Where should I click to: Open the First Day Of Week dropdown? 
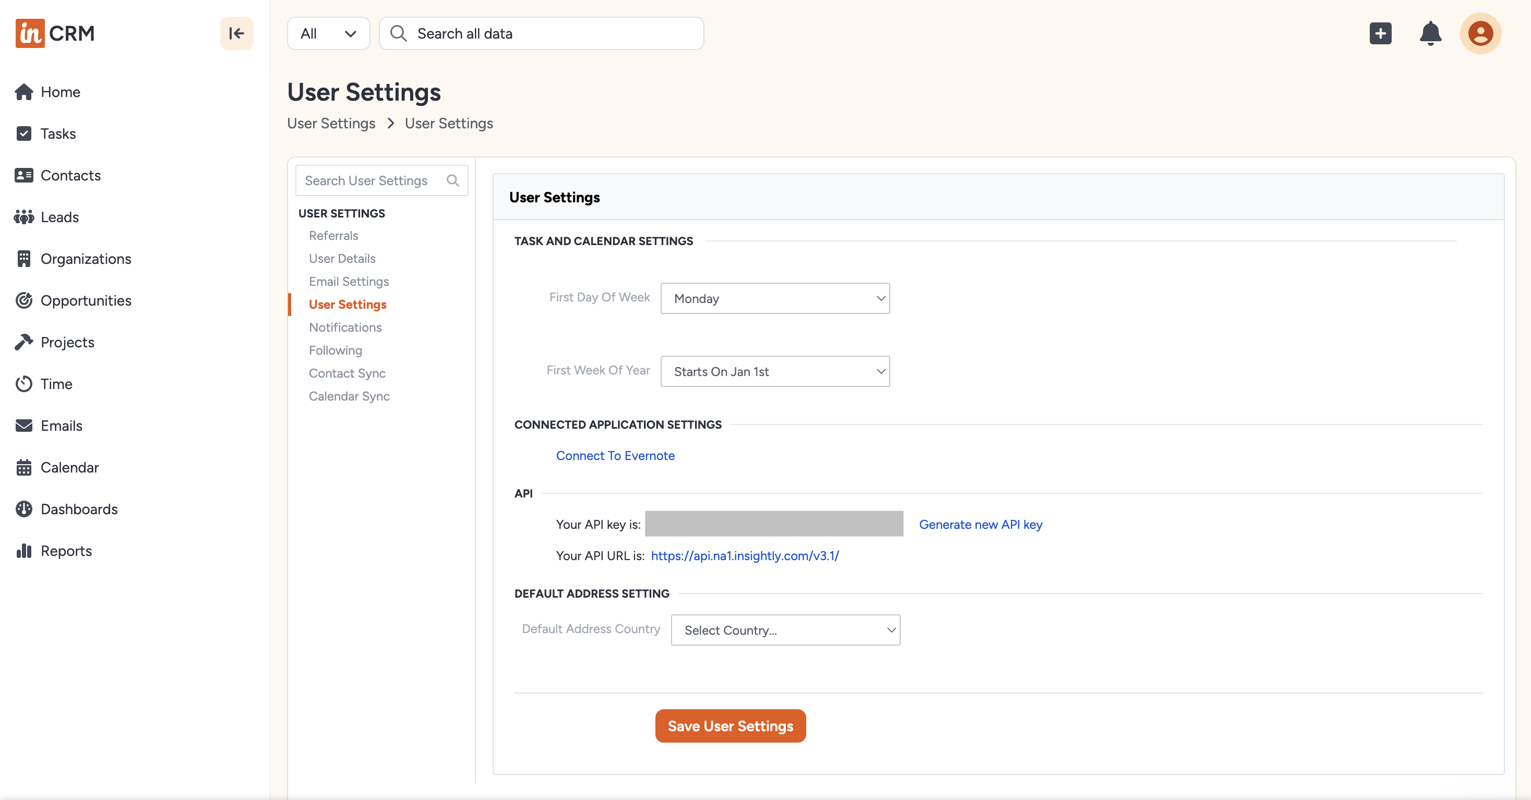774,298
